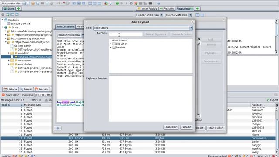Switch to the Respuesta tab

pyautogui.click(x=184, y=9)
